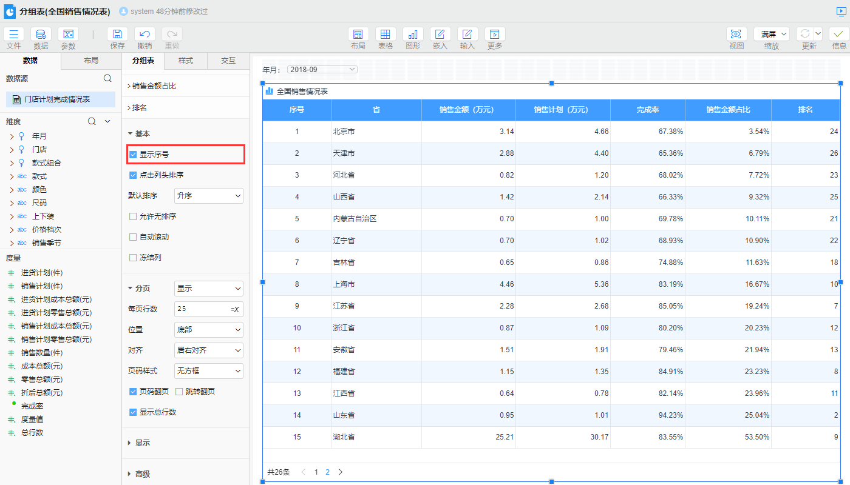Expand the 门店 dimension tree node
850x485 pixels.
[x=12, y=150]
